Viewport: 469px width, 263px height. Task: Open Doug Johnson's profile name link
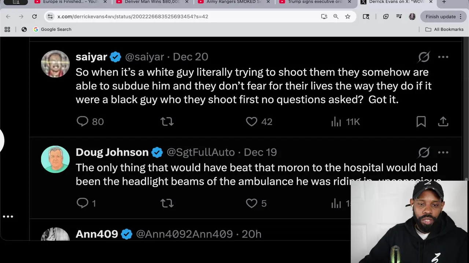tap(112, 152)
